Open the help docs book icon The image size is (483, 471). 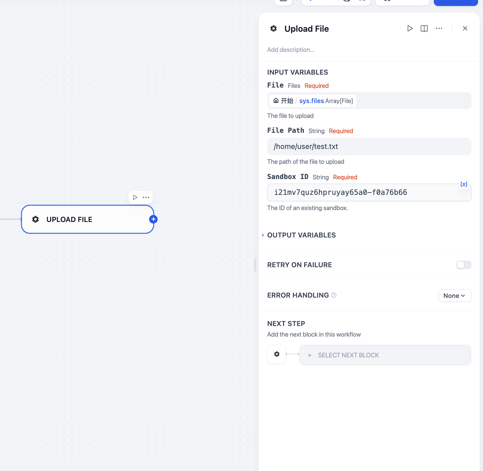(x=424, y=28)
